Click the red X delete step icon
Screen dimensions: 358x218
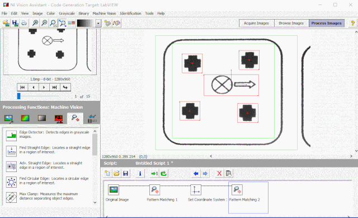pos(219,173)
